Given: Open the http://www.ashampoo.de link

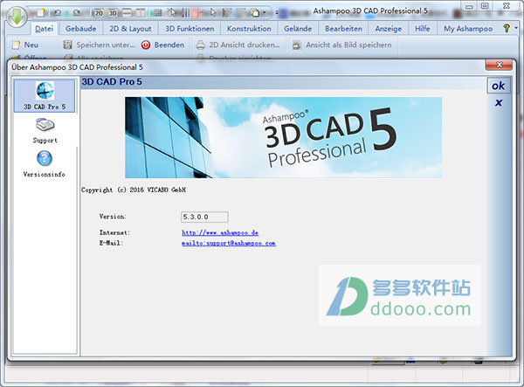Looking at the screenshot, I should [220, 232].
